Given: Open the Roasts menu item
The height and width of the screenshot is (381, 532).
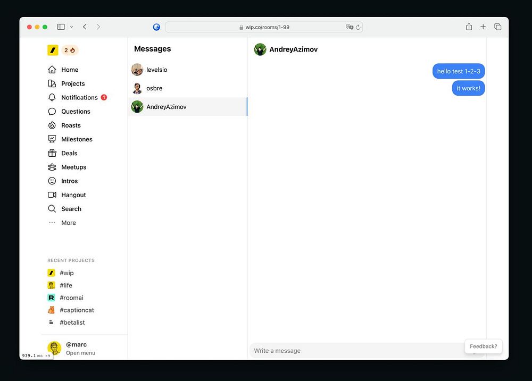Looking at the screenshot, I should tap(71, 125).
